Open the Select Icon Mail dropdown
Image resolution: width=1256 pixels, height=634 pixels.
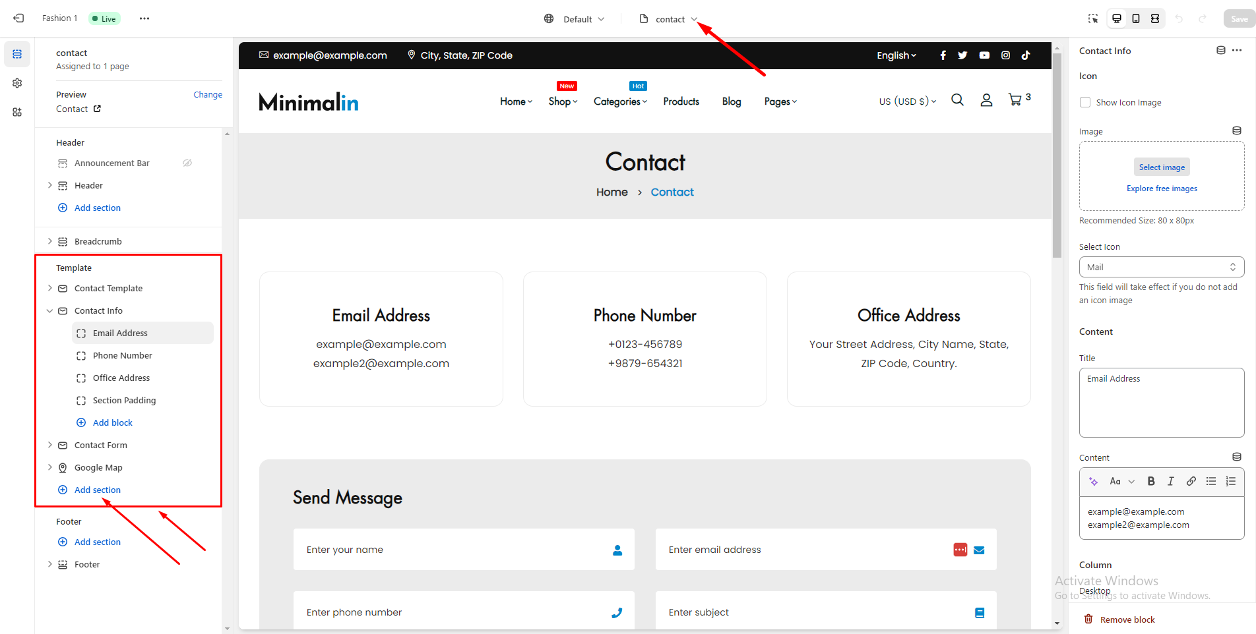1162,267
